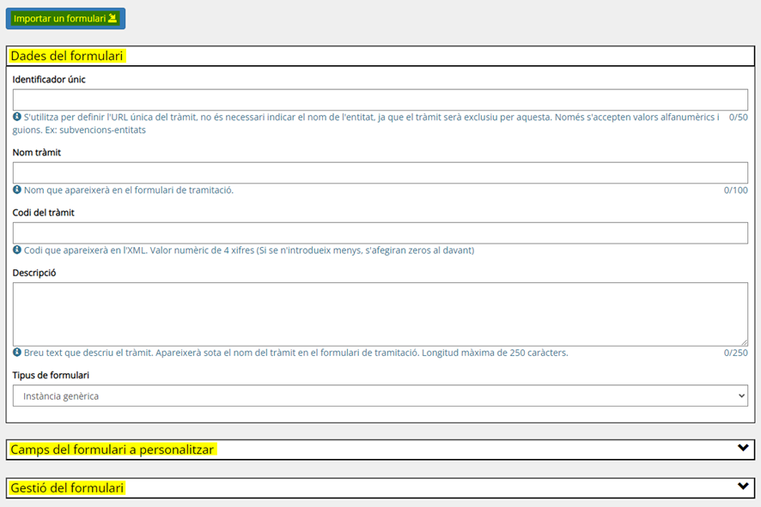
Task: Click the 0/50 character counter
Action: (738, 118)
